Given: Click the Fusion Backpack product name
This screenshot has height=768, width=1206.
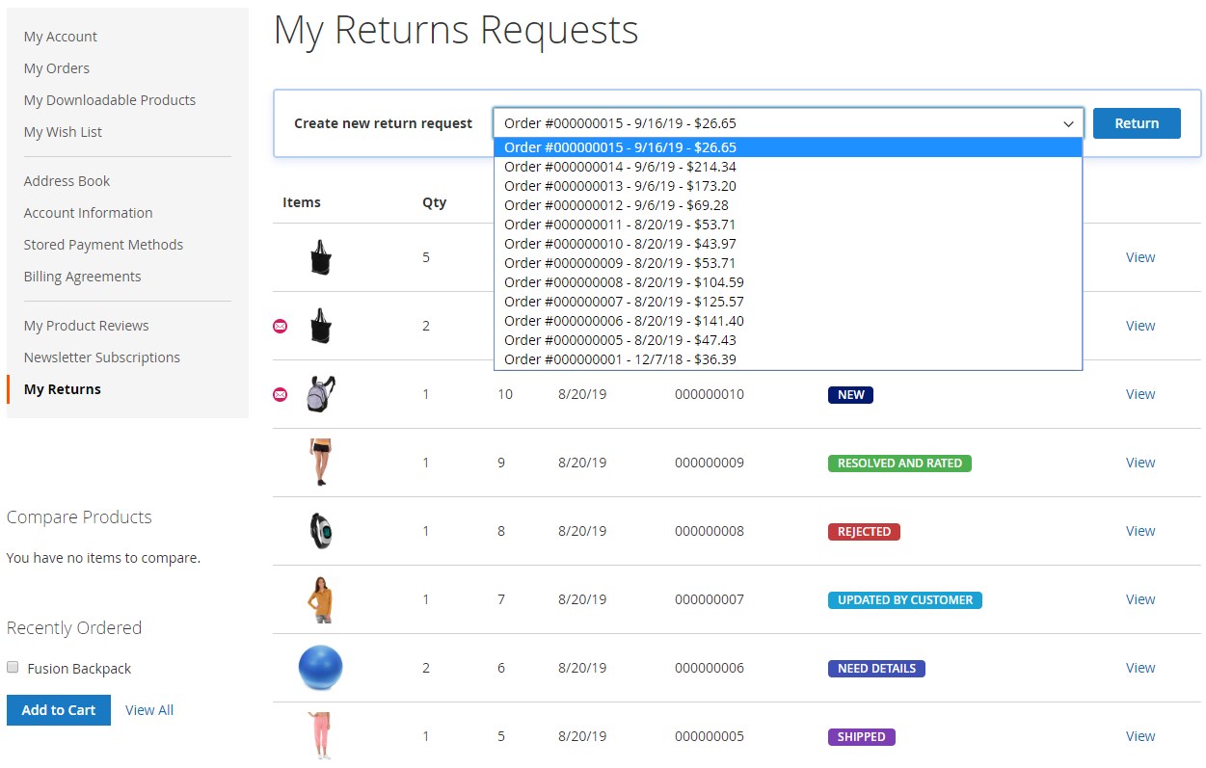Looking at the screenshot, I should (x=79, y=669).
